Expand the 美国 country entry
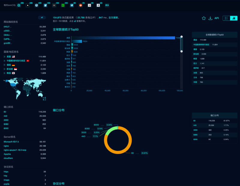The width and height of the screenshot is (240, 186). 5,57
